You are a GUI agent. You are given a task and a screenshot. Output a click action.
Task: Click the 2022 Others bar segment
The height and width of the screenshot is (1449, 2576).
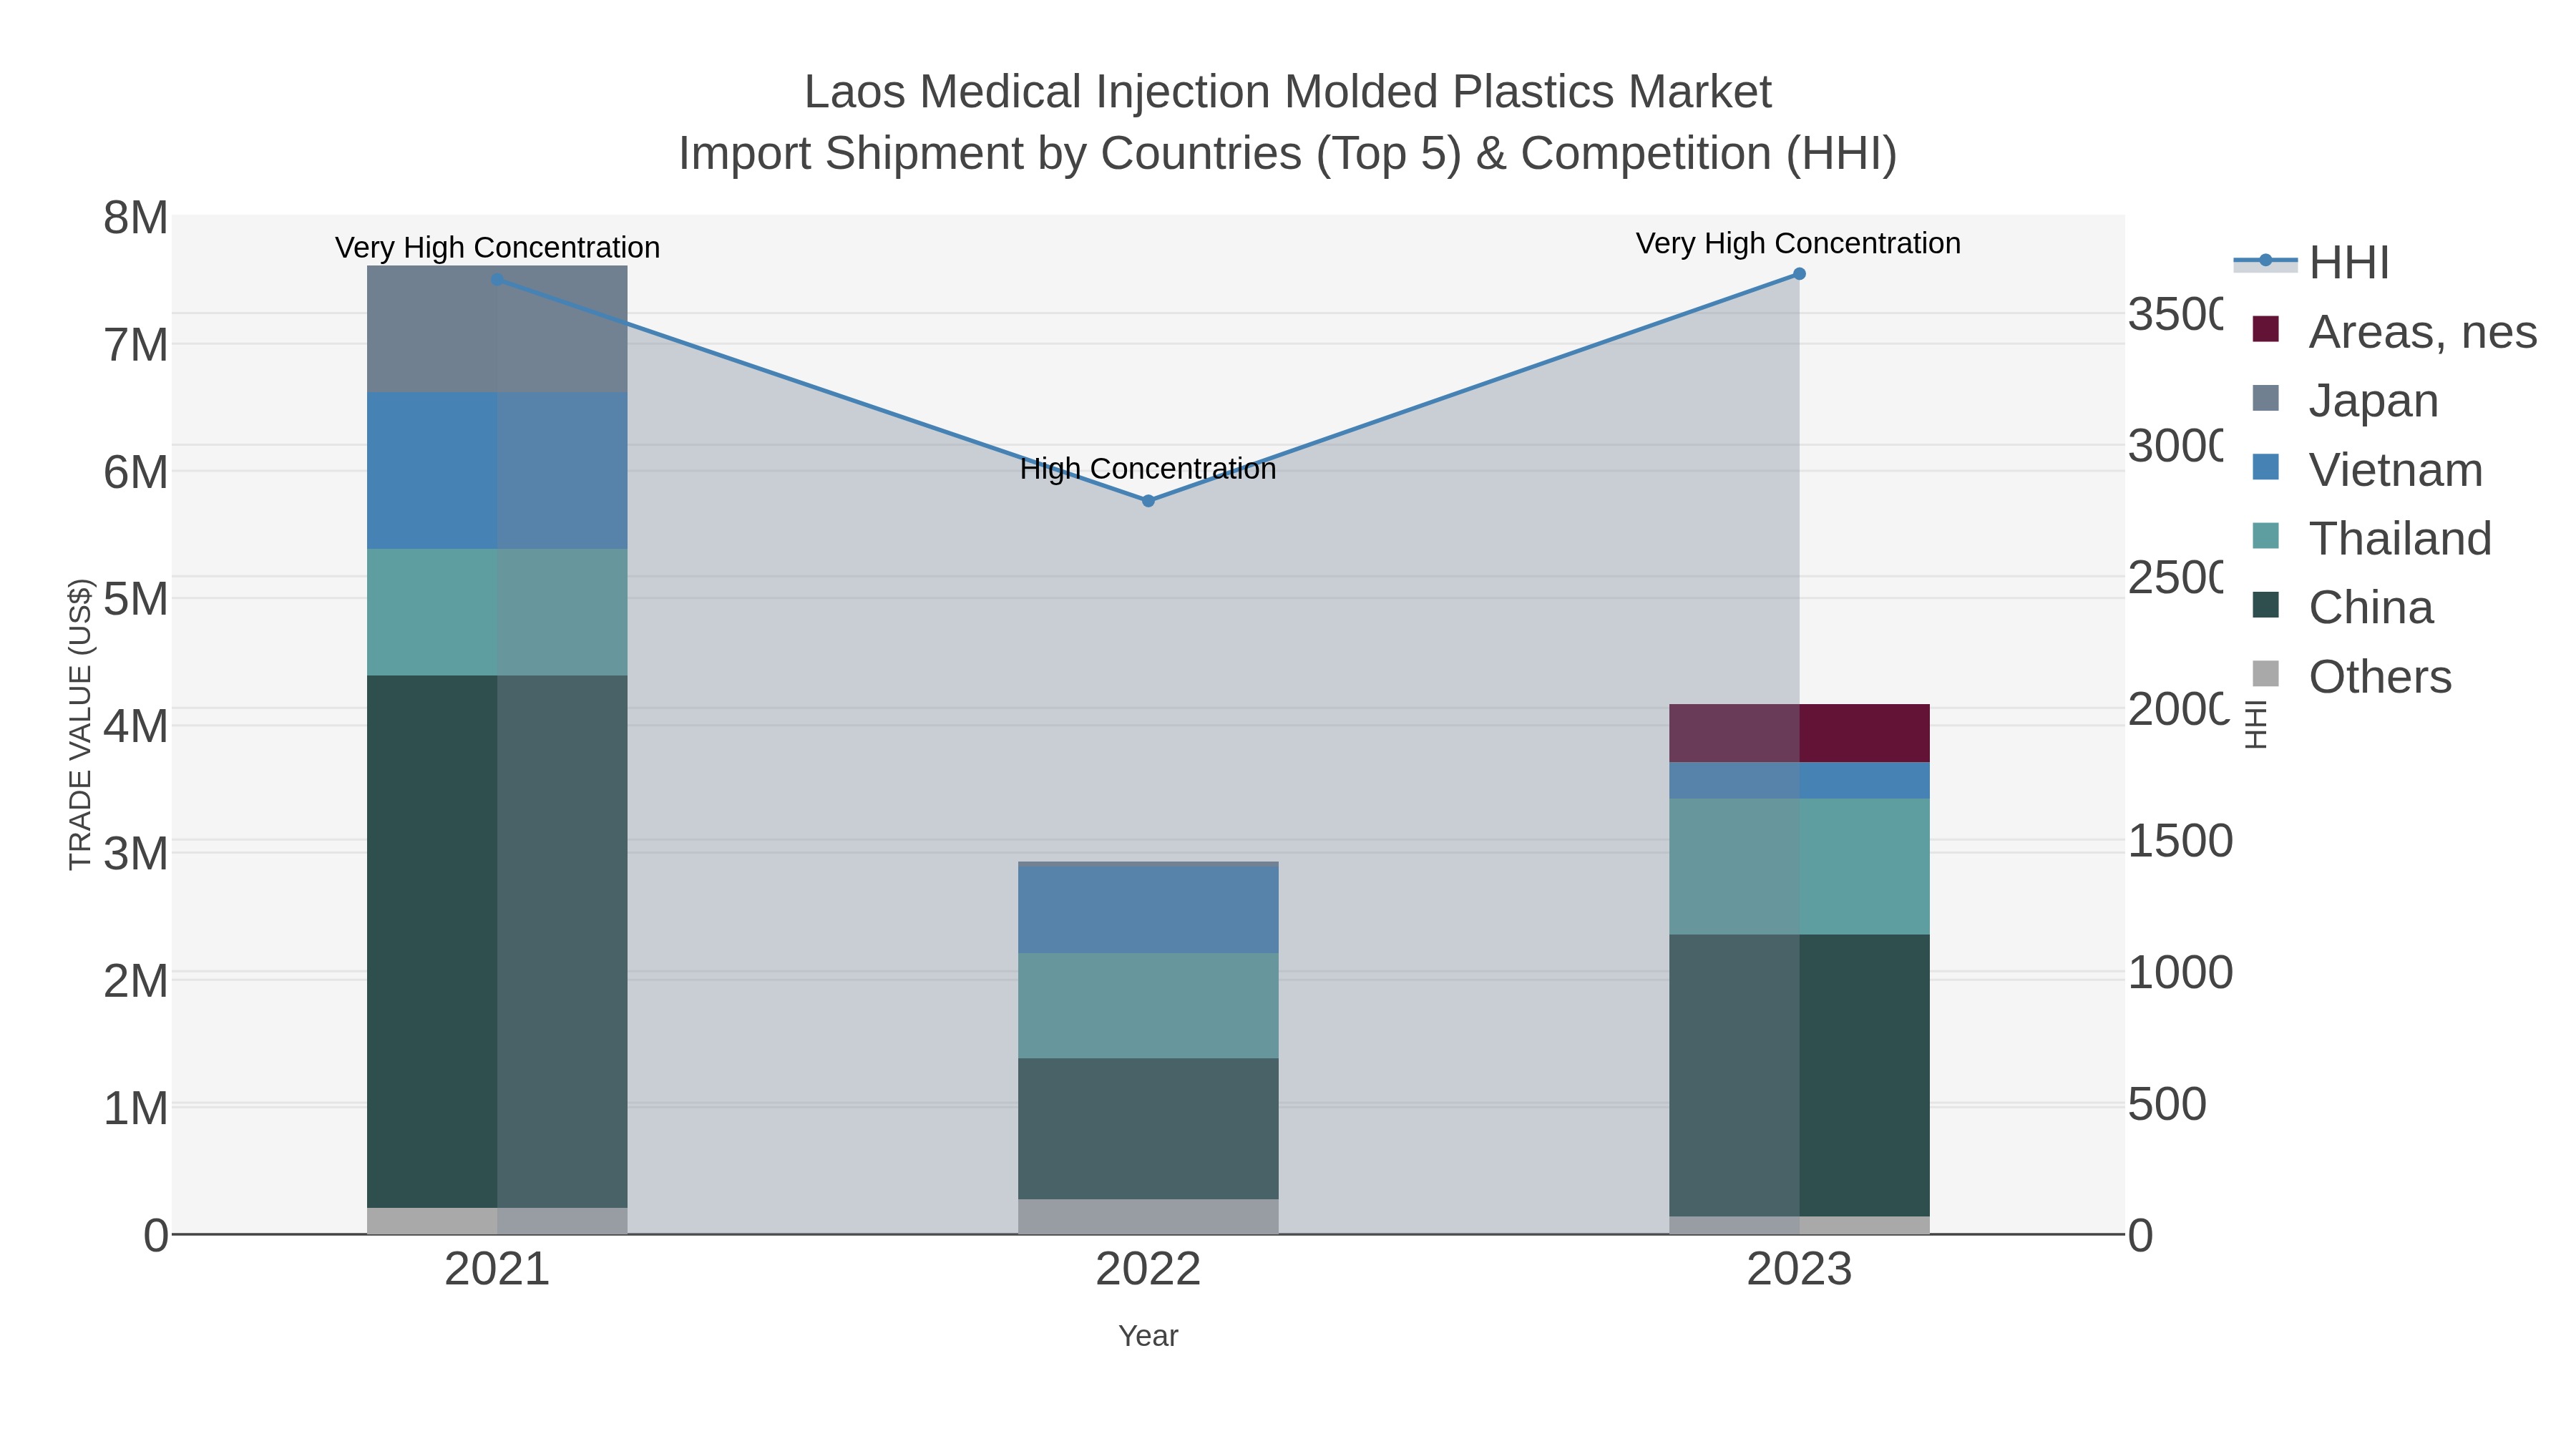point(1148,1217)
